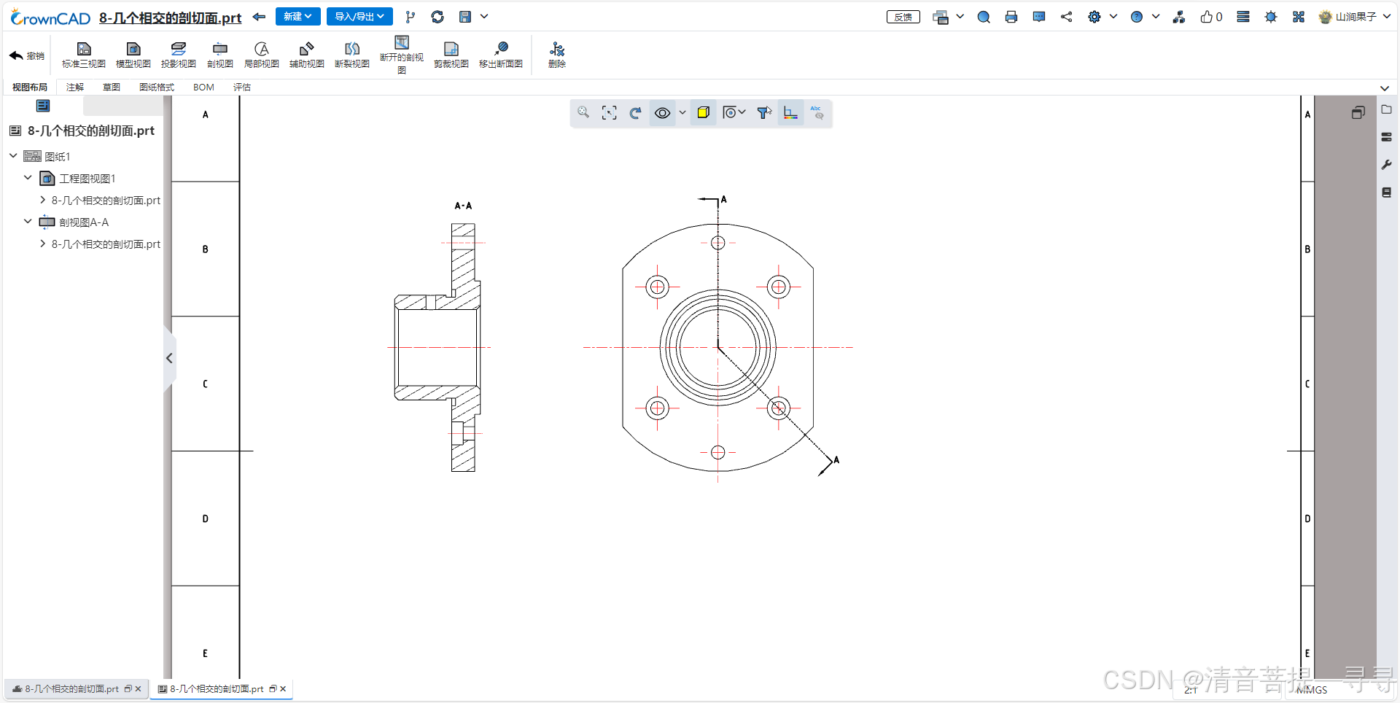
Task: Toggle the colored axis display button
Action: tap(790, 112)
